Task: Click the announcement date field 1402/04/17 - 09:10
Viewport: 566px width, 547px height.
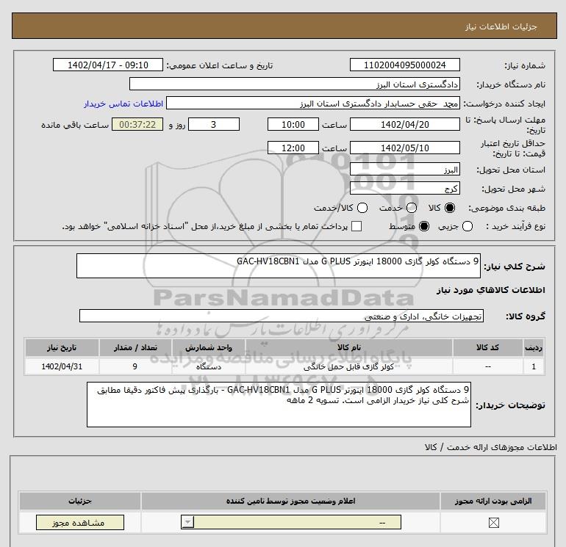Action: point(108,65)
